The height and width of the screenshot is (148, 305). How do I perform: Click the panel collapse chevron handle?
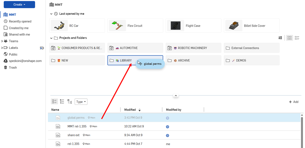click(176, 96)
